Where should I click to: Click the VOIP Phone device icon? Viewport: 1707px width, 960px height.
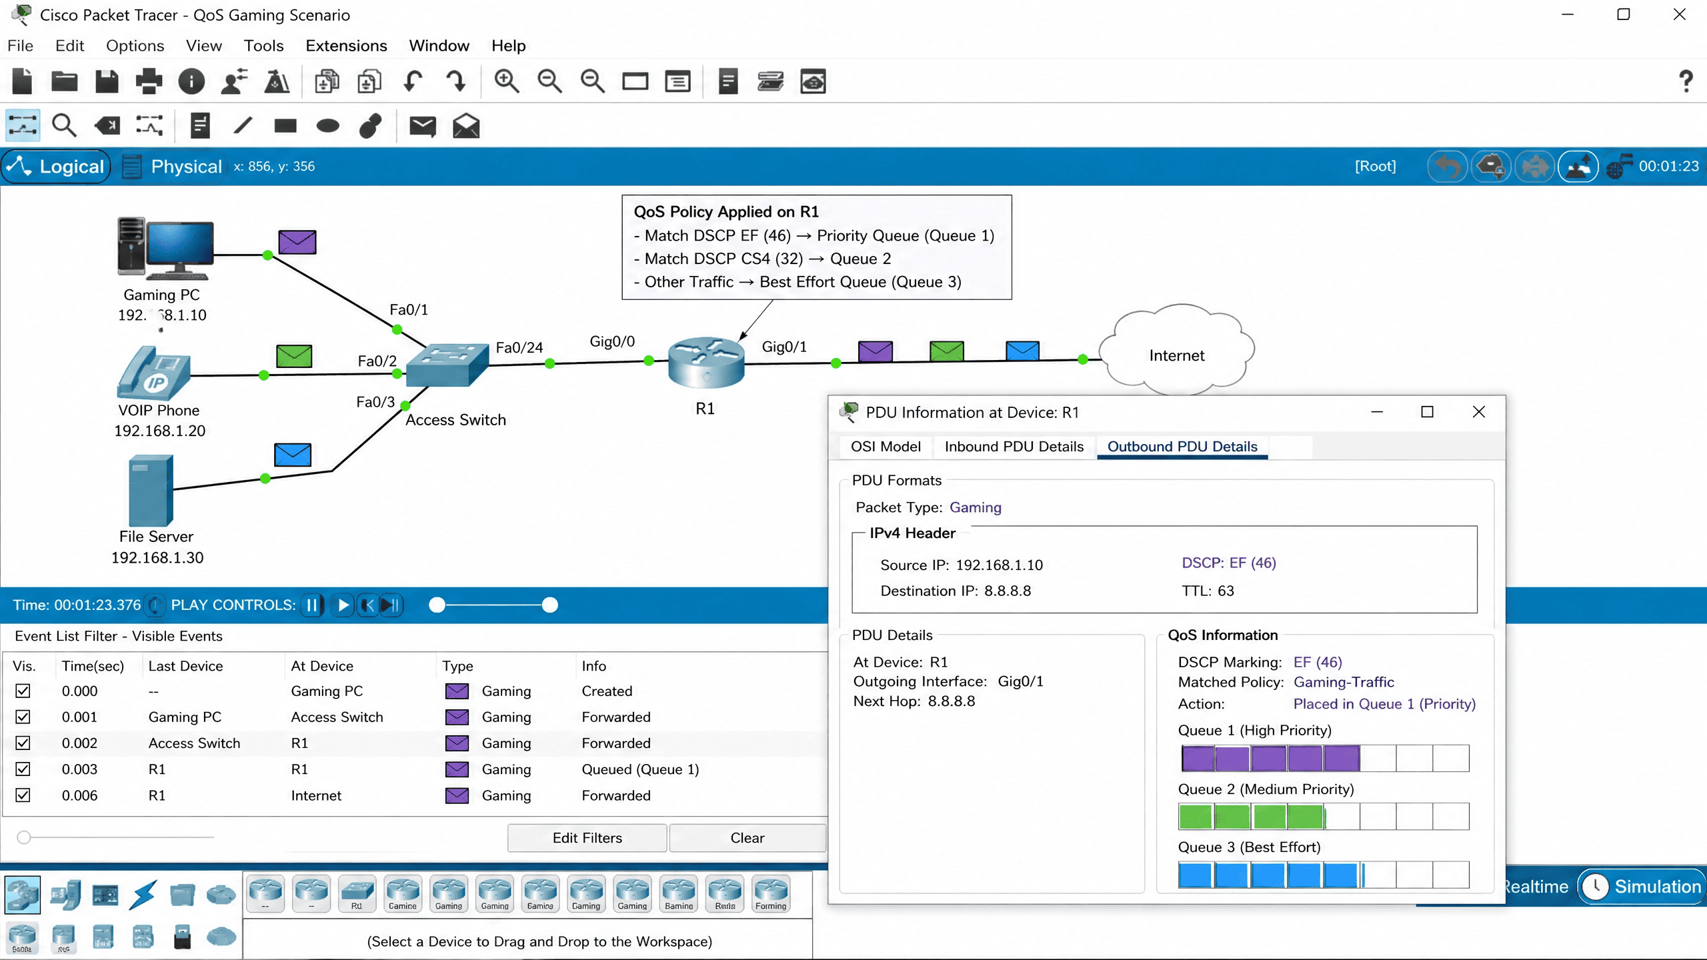pyautogui.click(x=154, y=373)
